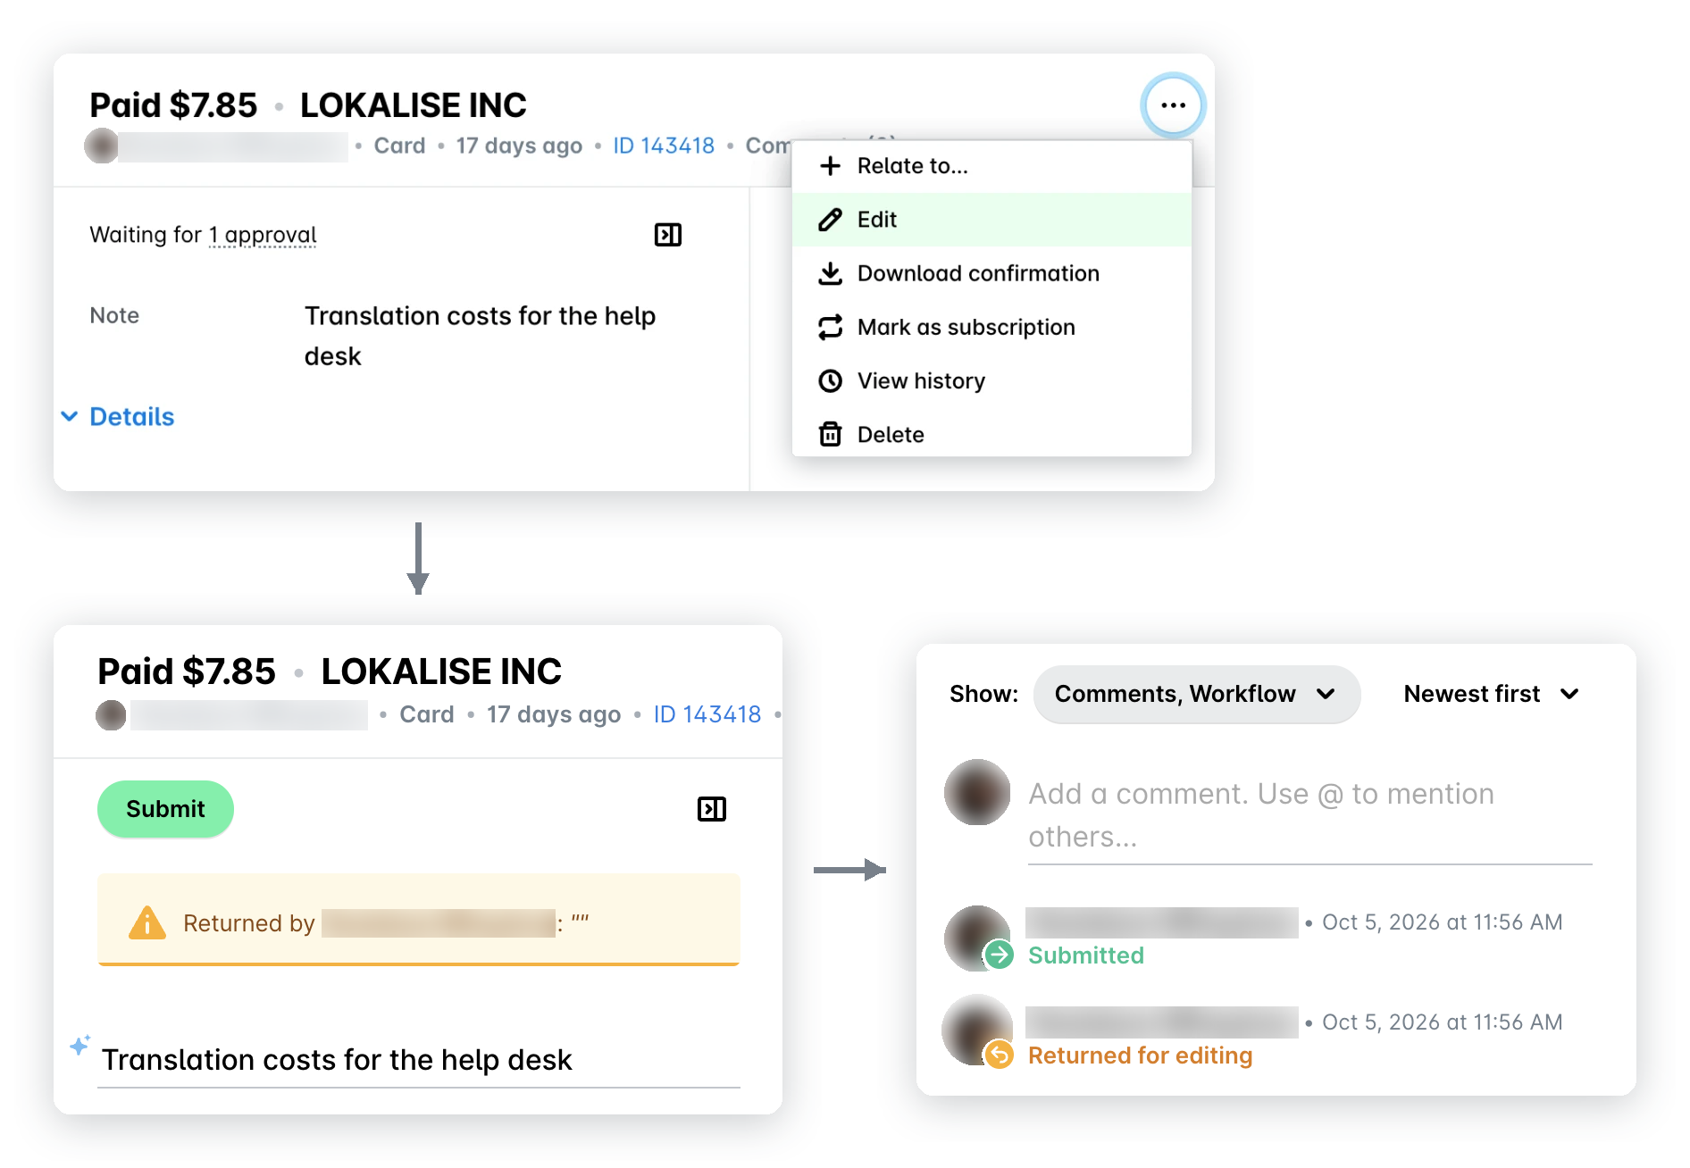The height and width of the screenshot is (1168, 1690).
Task: Click Download confirmation menu entry
Action: (x=991, y=273)
